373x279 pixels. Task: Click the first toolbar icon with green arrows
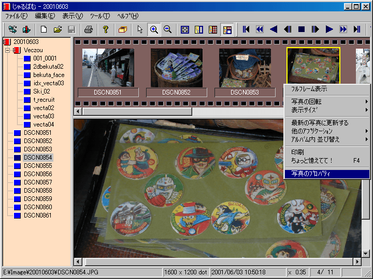pyautogui.click(x=12, y=29)
